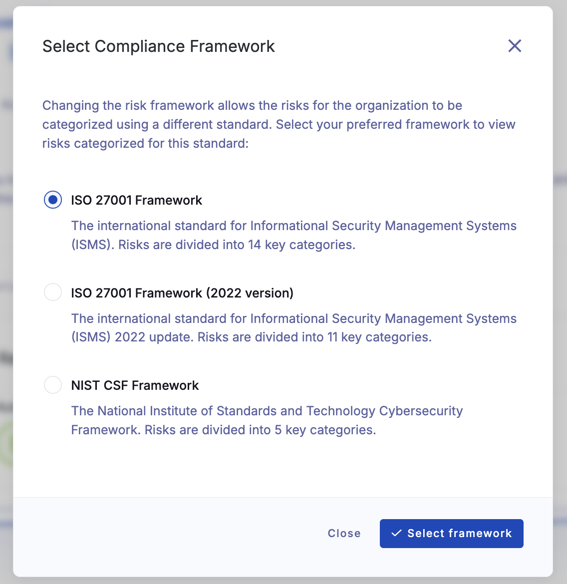This screenshot has width=567, height=584.
Task: Click the description mentioning 14 key categories
Action: tap(293, 235)
